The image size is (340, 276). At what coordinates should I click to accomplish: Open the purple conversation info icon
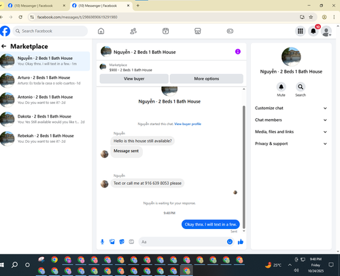tap(238, 52)
